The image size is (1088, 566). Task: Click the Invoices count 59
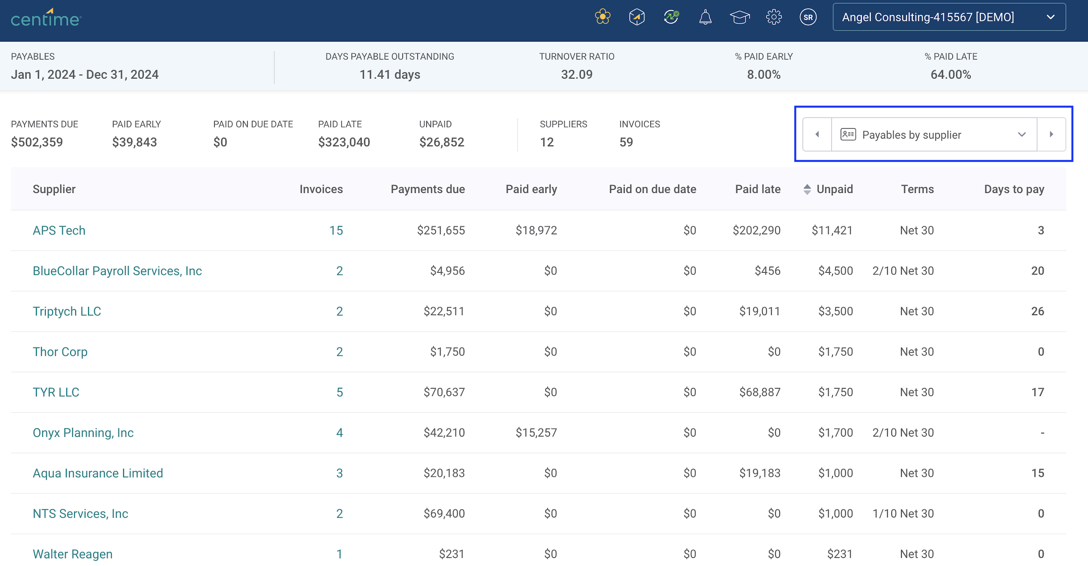click(x=626, y=142)
